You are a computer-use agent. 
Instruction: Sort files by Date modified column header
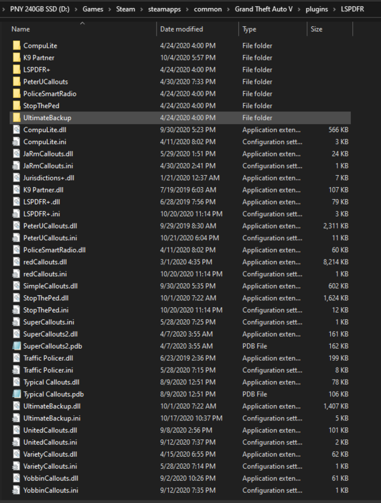(181, 30)
